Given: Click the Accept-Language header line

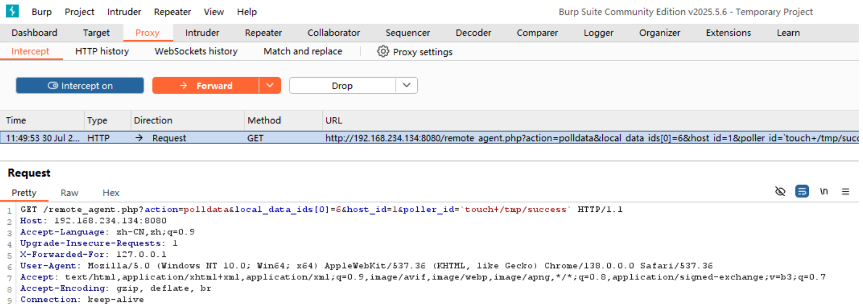Looking at the screenshot, I should coord(107,232).
